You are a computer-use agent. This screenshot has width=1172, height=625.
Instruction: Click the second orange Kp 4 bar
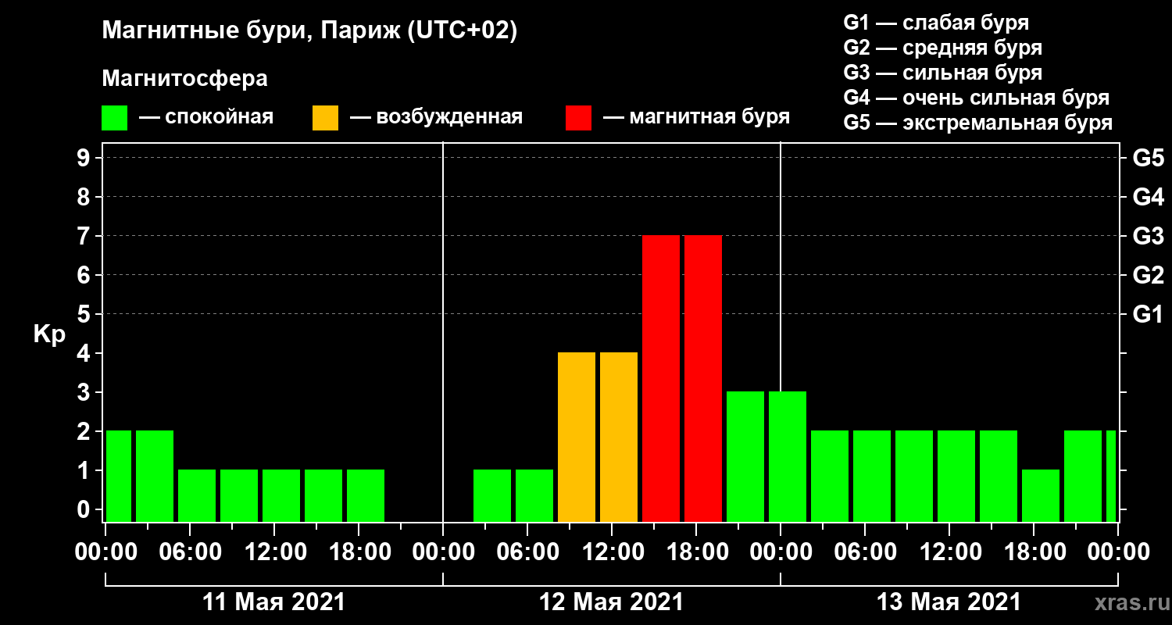pyautogui.click(x=619, y=437)
